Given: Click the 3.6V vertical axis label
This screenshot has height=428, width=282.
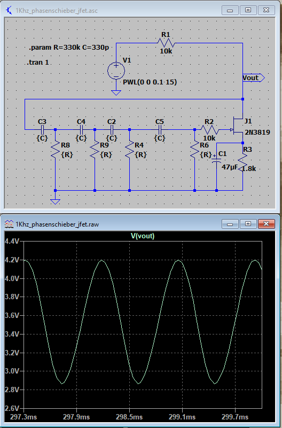Looking at the screenshot, I should [x=12, y=316].
